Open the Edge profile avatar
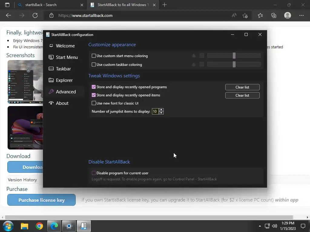The image size is (310, 232). 288,15
